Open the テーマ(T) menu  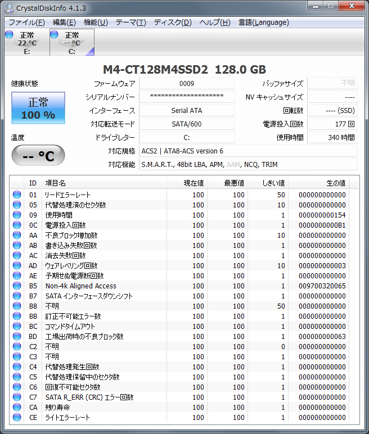point(130,22)
